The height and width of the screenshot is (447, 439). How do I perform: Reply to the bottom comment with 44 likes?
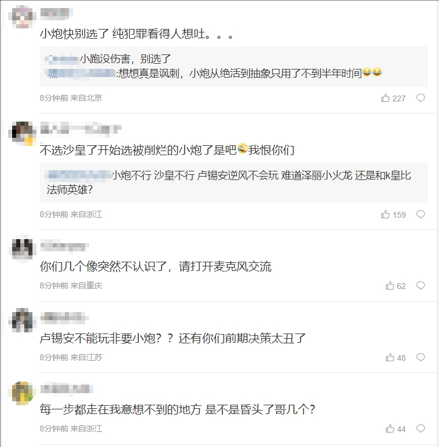click(x=420, y=428)
